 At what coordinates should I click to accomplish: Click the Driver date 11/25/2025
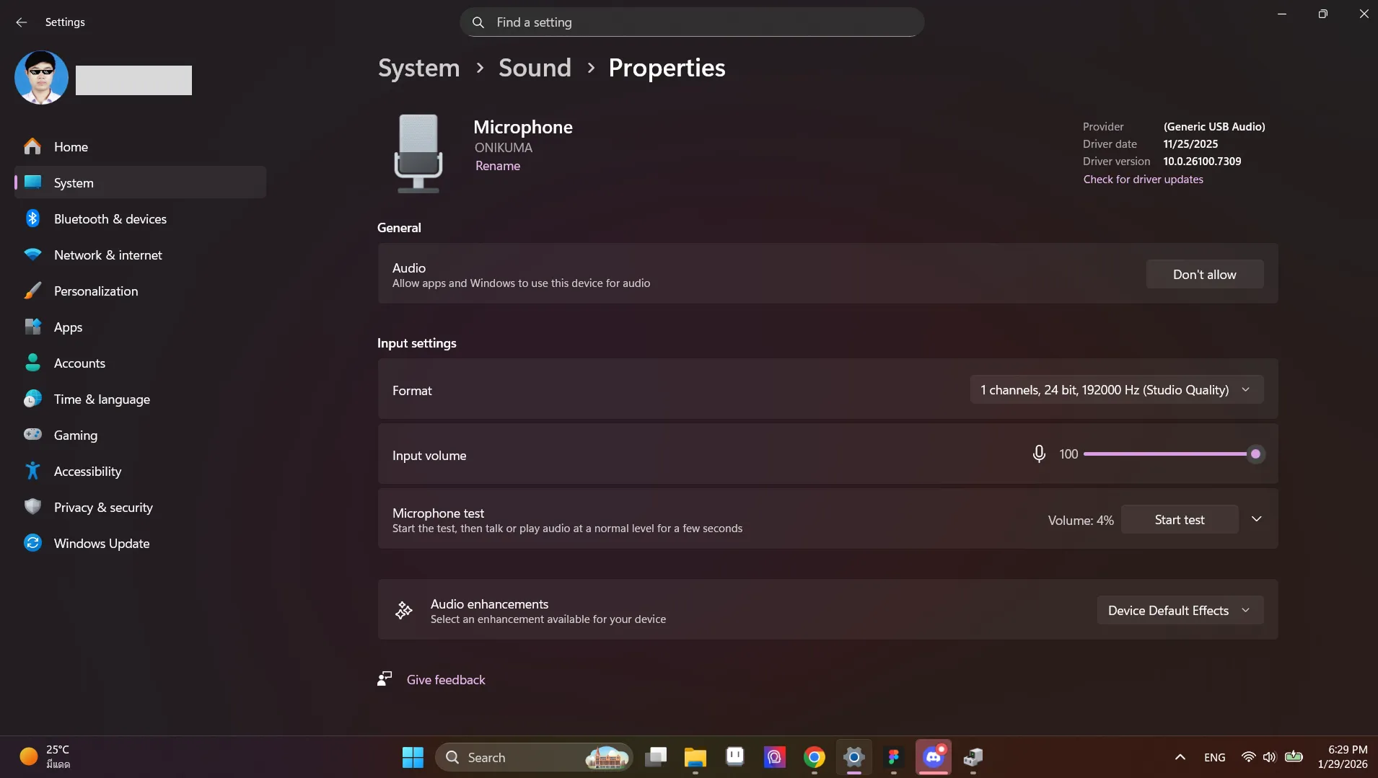[x=1190, y=144]
